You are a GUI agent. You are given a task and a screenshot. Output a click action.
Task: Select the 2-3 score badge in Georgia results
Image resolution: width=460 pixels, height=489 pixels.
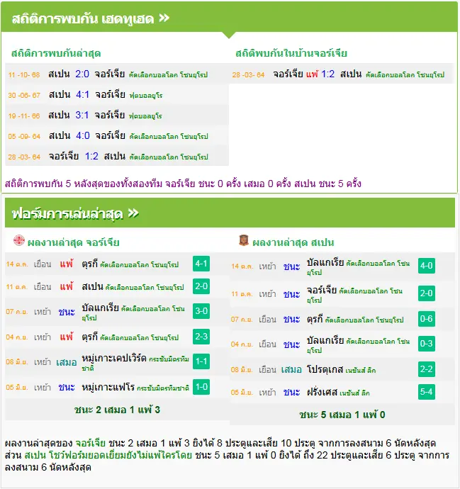click(x=201, y=337)
